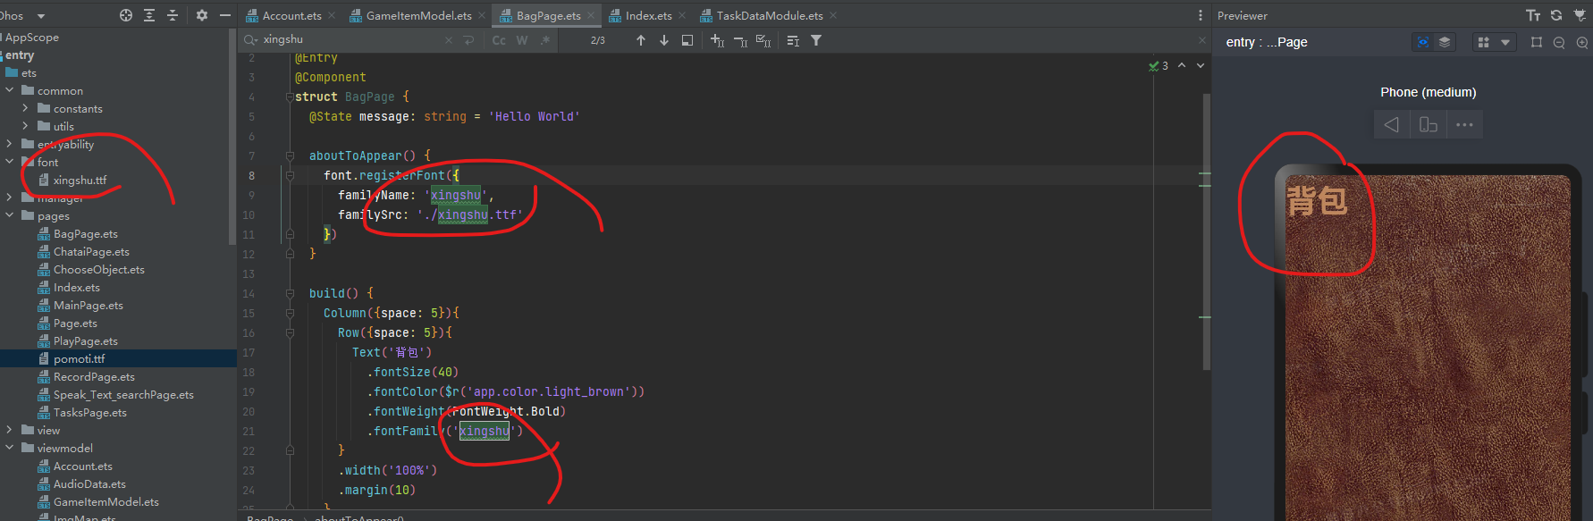Toggle the Previewer layers view
The height and width of the screenshot is (521, 1593).
[1445, 42]
